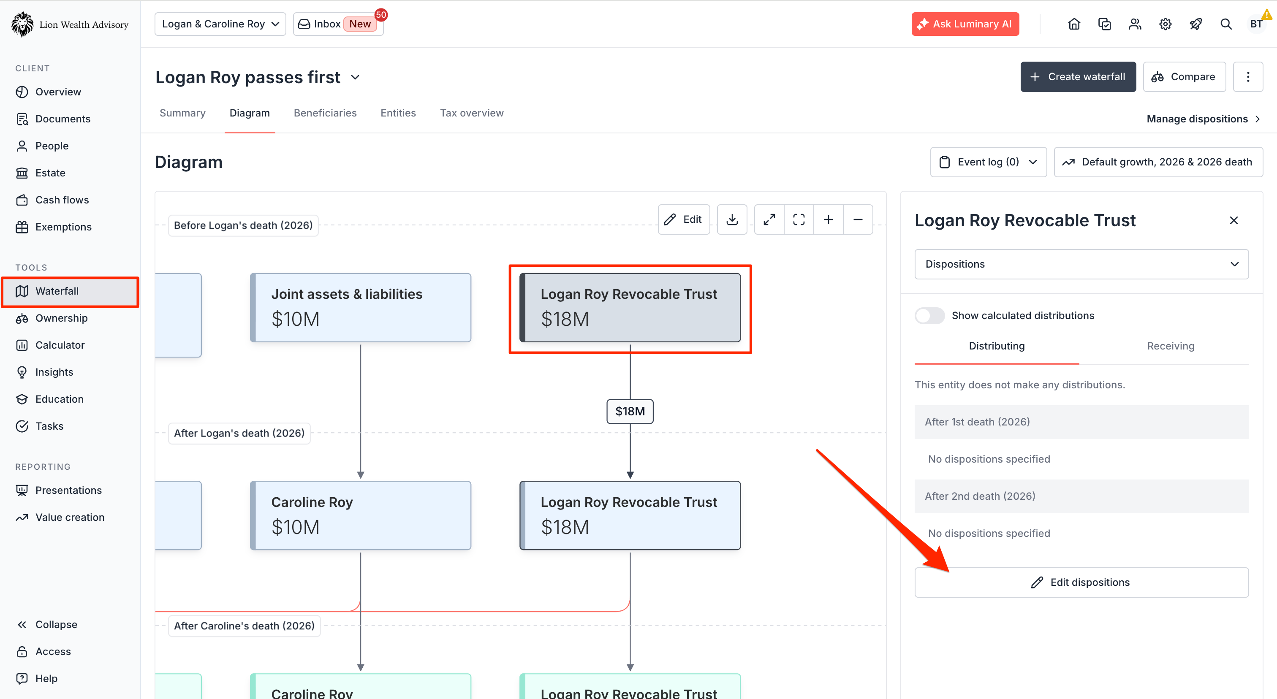
Task: Open settings gear icon
Action: [x=1165, y=24]
